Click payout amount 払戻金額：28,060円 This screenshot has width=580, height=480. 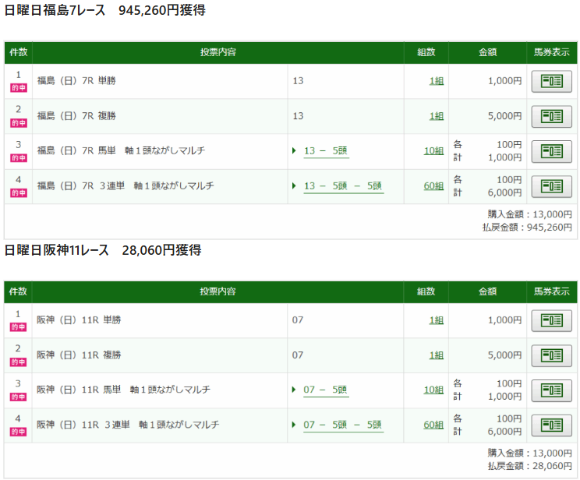pos(529,466)
